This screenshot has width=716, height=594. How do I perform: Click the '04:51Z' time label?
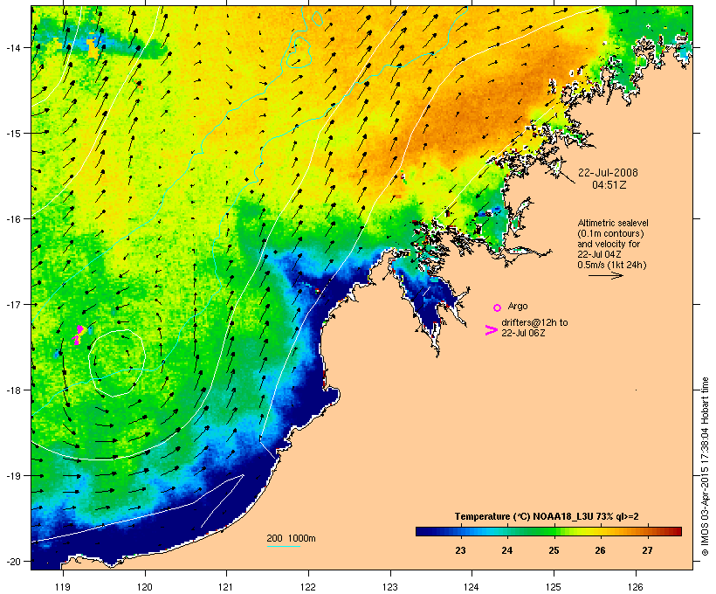609,185
